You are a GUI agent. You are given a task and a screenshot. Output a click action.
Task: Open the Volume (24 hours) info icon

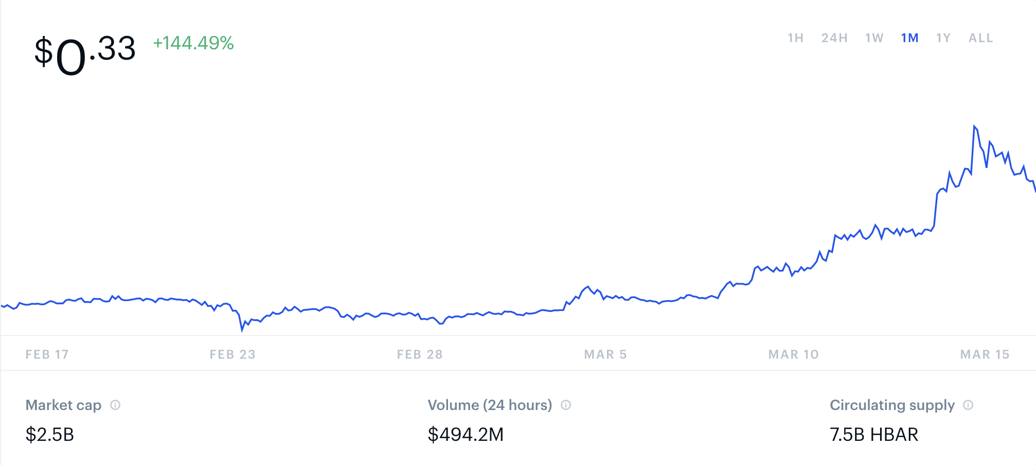[566, 405]
